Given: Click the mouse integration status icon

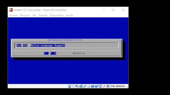Looking at the screenshot, I should click(x=104, y=86).
